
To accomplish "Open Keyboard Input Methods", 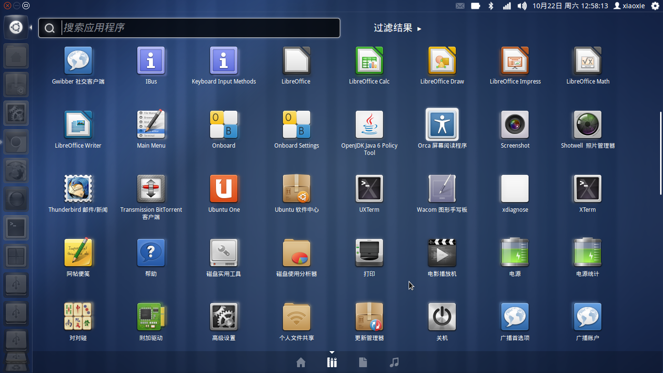I will click(x=224, y=61).
